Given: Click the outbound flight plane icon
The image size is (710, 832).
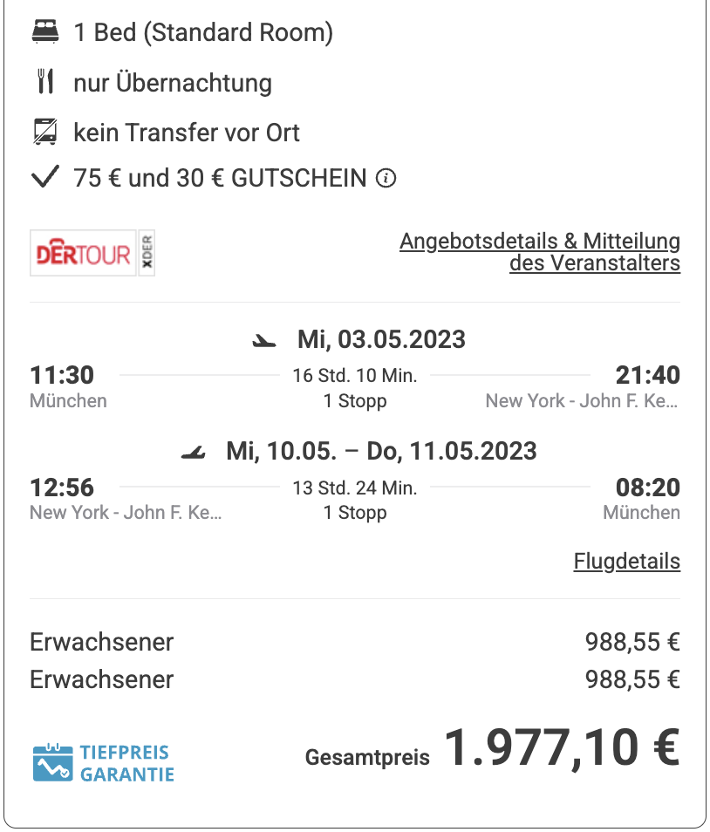Looking at the screenshot, I should (x=263, y=341).
